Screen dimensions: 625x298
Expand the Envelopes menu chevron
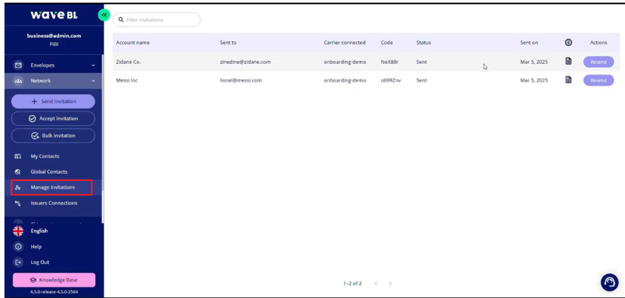[93, 65]
